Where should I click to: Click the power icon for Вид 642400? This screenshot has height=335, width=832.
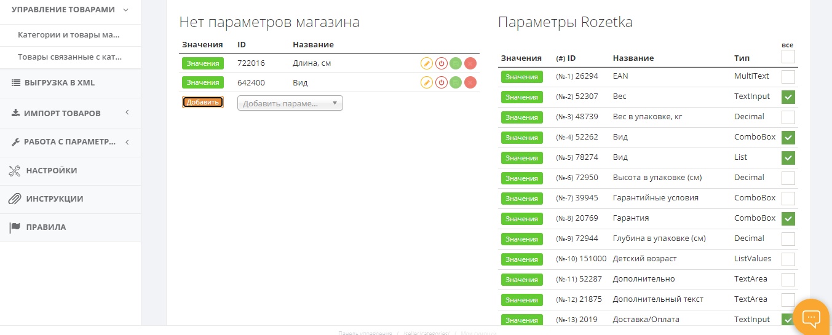(441, 82)
